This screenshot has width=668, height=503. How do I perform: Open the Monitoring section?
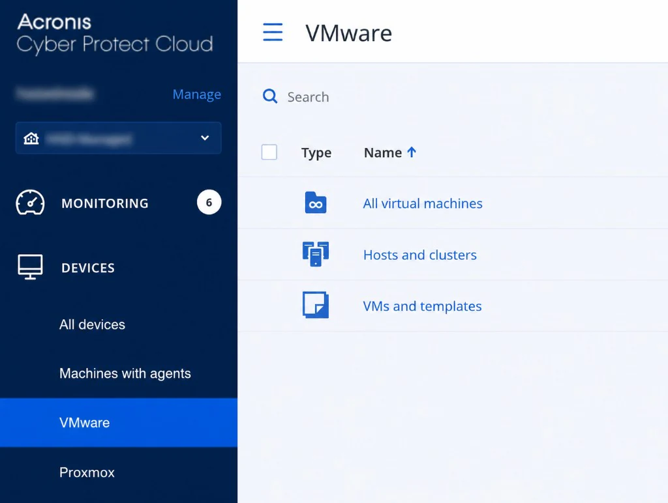tap(119, 203)
